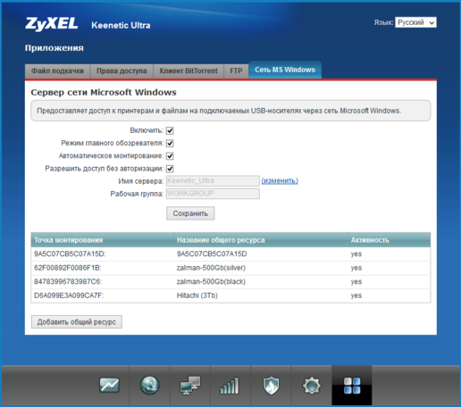Screen dimensions: 461x407
Task: Toggle Автоматическое монтирование checkbox
Action: [x=170, y=156]
